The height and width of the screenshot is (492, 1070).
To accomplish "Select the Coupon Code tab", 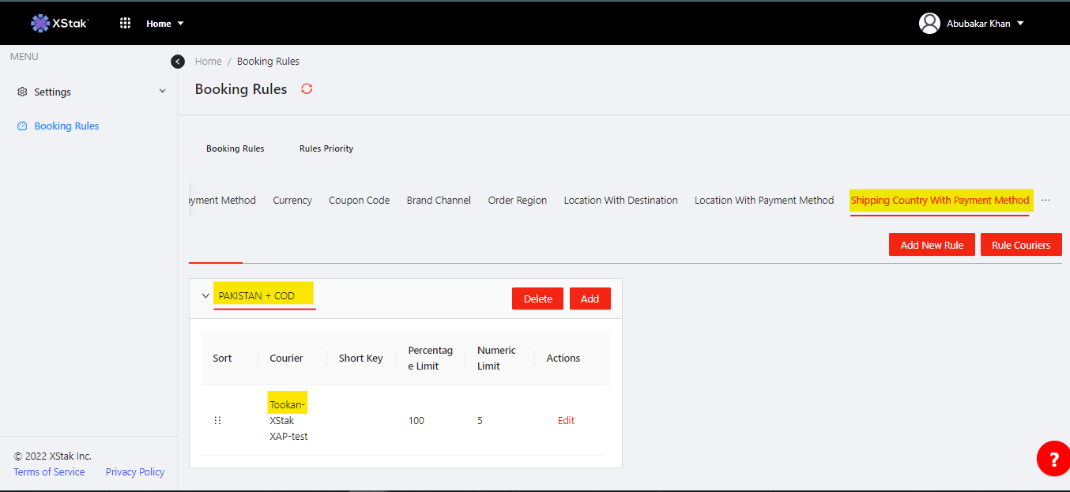I will (x=359, y=201).
